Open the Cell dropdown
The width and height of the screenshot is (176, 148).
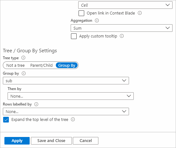pos(125,5)
